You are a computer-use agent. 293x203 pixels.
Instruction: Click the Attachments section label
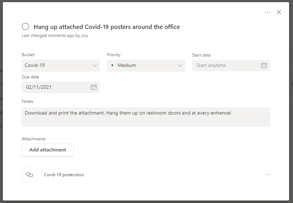(34, 139)
